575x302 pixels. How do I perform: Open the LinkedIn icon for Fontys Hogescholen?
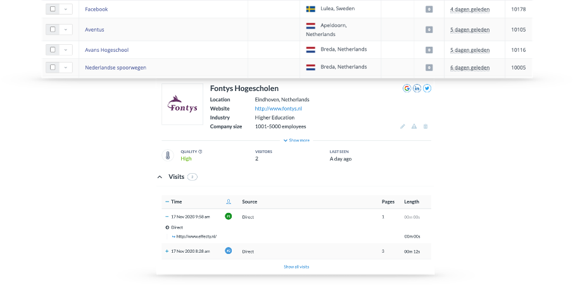(x=417, y=88)
